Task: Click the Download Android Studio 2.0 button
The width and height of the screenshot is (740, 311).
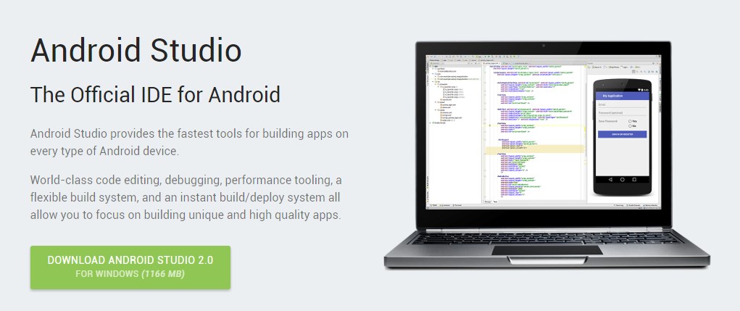Action: [x=130, y=267]
